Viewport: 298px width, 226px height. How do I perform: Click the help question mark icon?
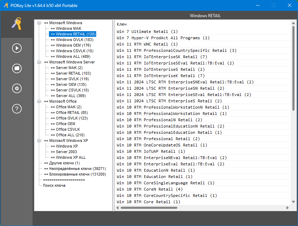17,109
